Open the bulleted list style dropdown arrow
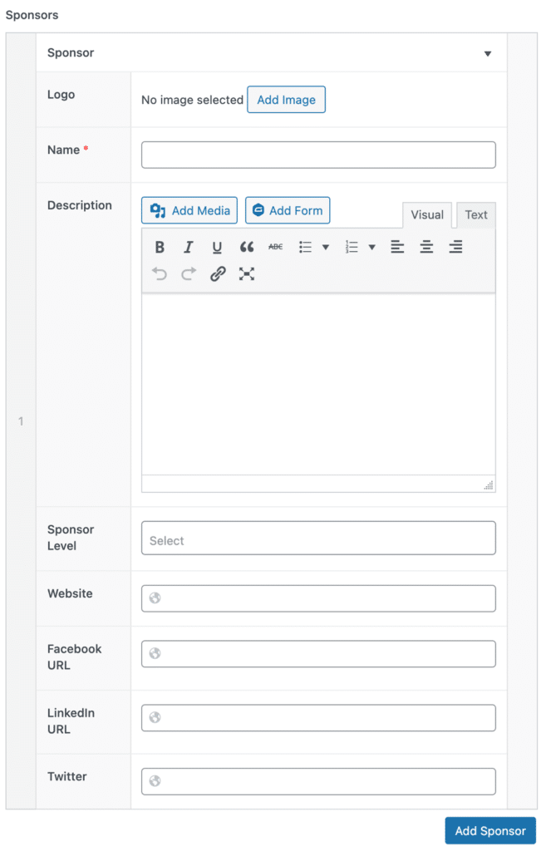Viewport: 546px width, 851px height. [x=326, y=248]
